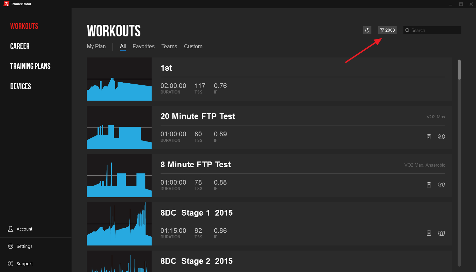The height and width of the screenshot is (272, 476).
Task: Switch to the Custom workouts tab
Action: [x=193, y=46]
